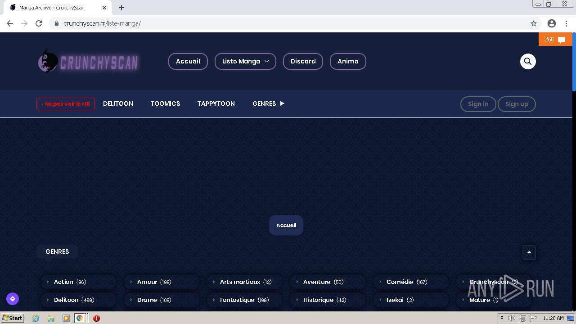The width and height of the screenshot is (576, 324).
Task: Reload the page
Action: (39, 23)
